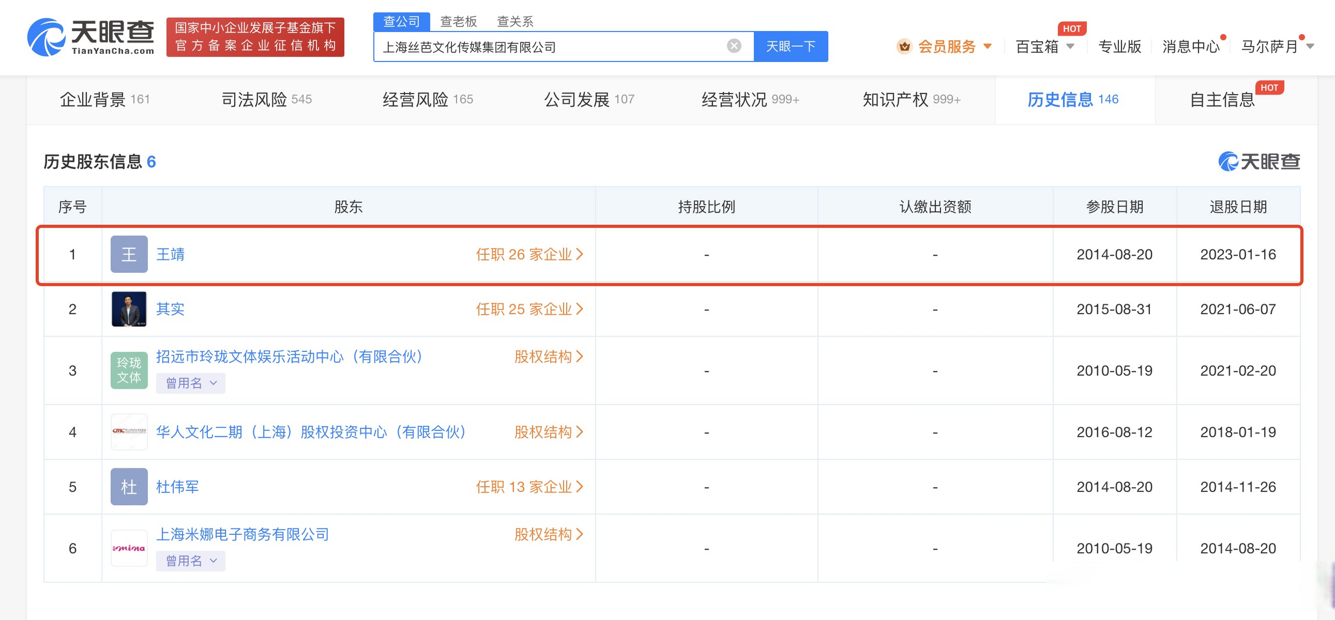Image resolution: width=1335 pixels, height=620 pixels.
Task: Expand 曾用名 for 招远市玲珑文体娱乐活动中心
Action: [190, 383]
